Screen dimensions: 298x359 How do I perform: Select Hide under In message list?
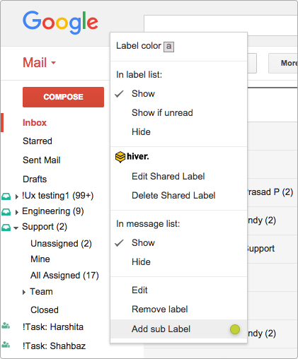point(141,262)
